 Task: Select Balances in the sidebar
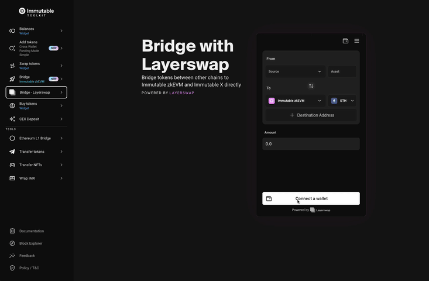pos(36,31)
